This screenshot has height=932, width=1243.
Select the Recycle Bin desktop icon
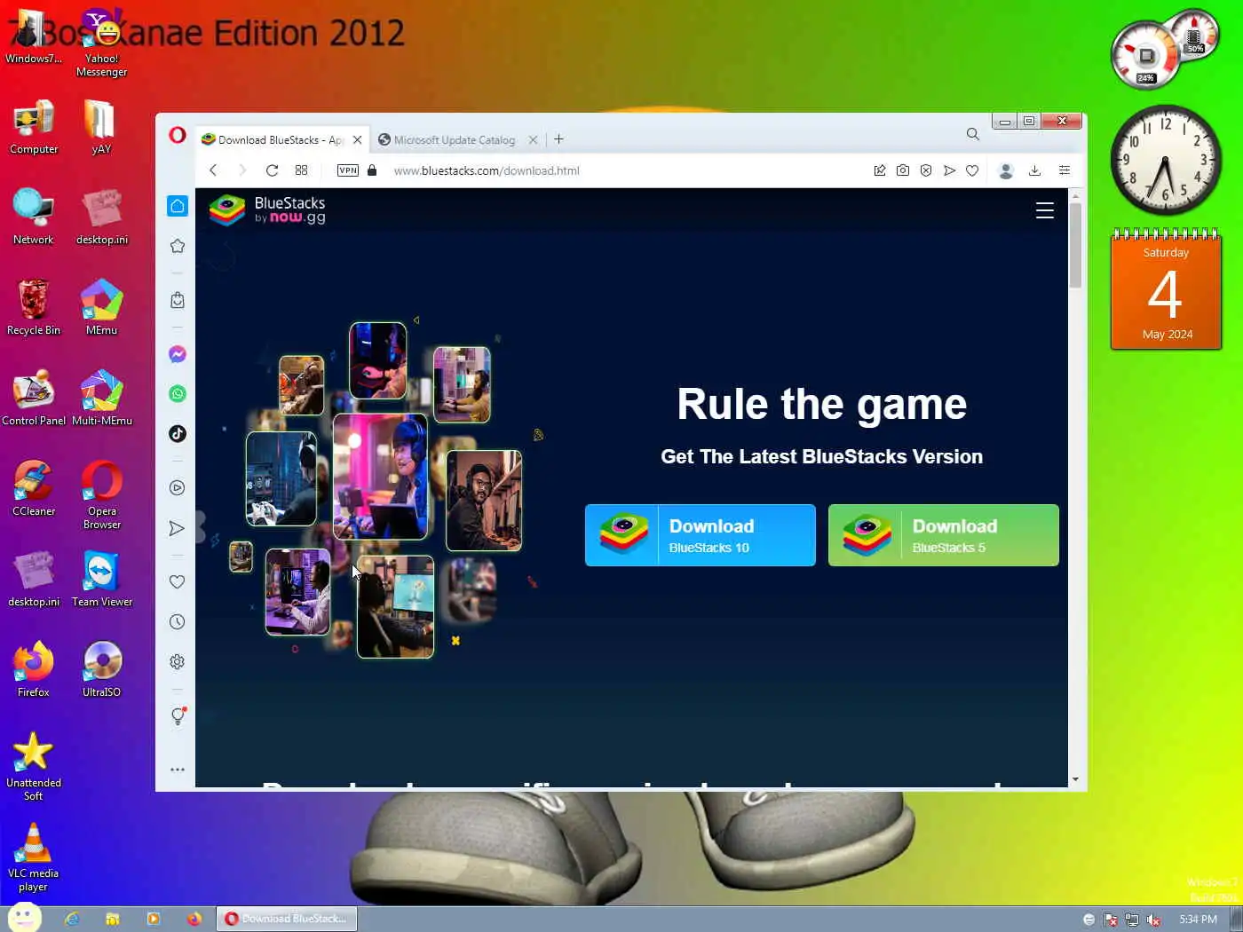click(34, 307)
